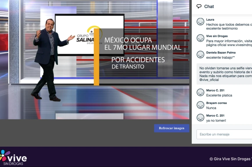This screenshot has width=252, height=167.
Task: Click avatar beside 'Excelente platica' message
Action: pos(201,92)
